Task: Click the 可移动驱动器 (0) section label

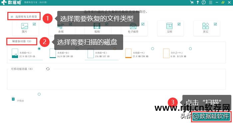Action: coord(22,69)
